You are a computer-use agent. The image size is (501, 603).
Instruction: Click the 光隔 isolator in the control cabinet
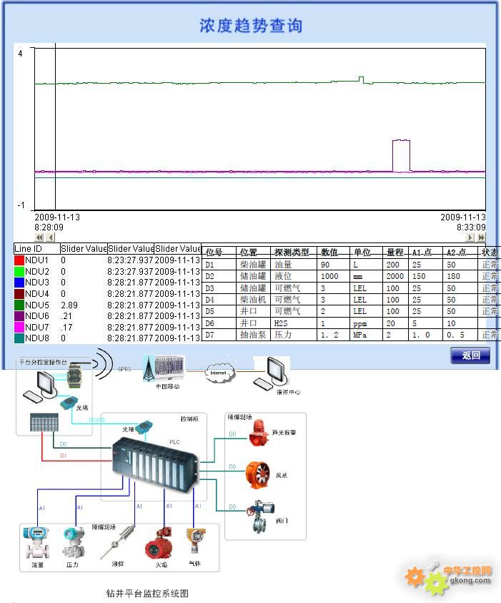click(x=144, y=426)
